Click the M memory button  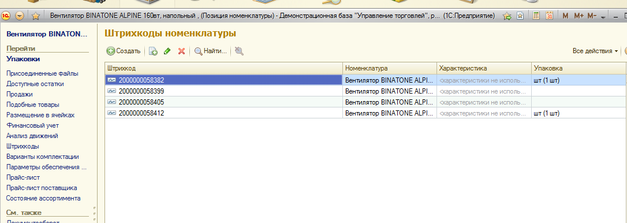pyautogui.click(x=565, y=16)
